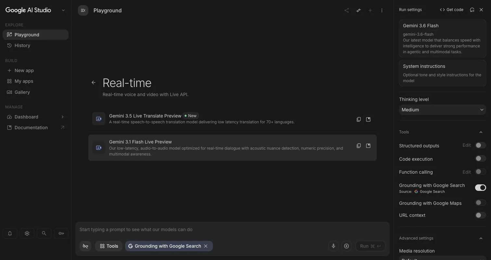
Task: Disable Grounding with Google Search switch
Action: click(x=480, y=188)
